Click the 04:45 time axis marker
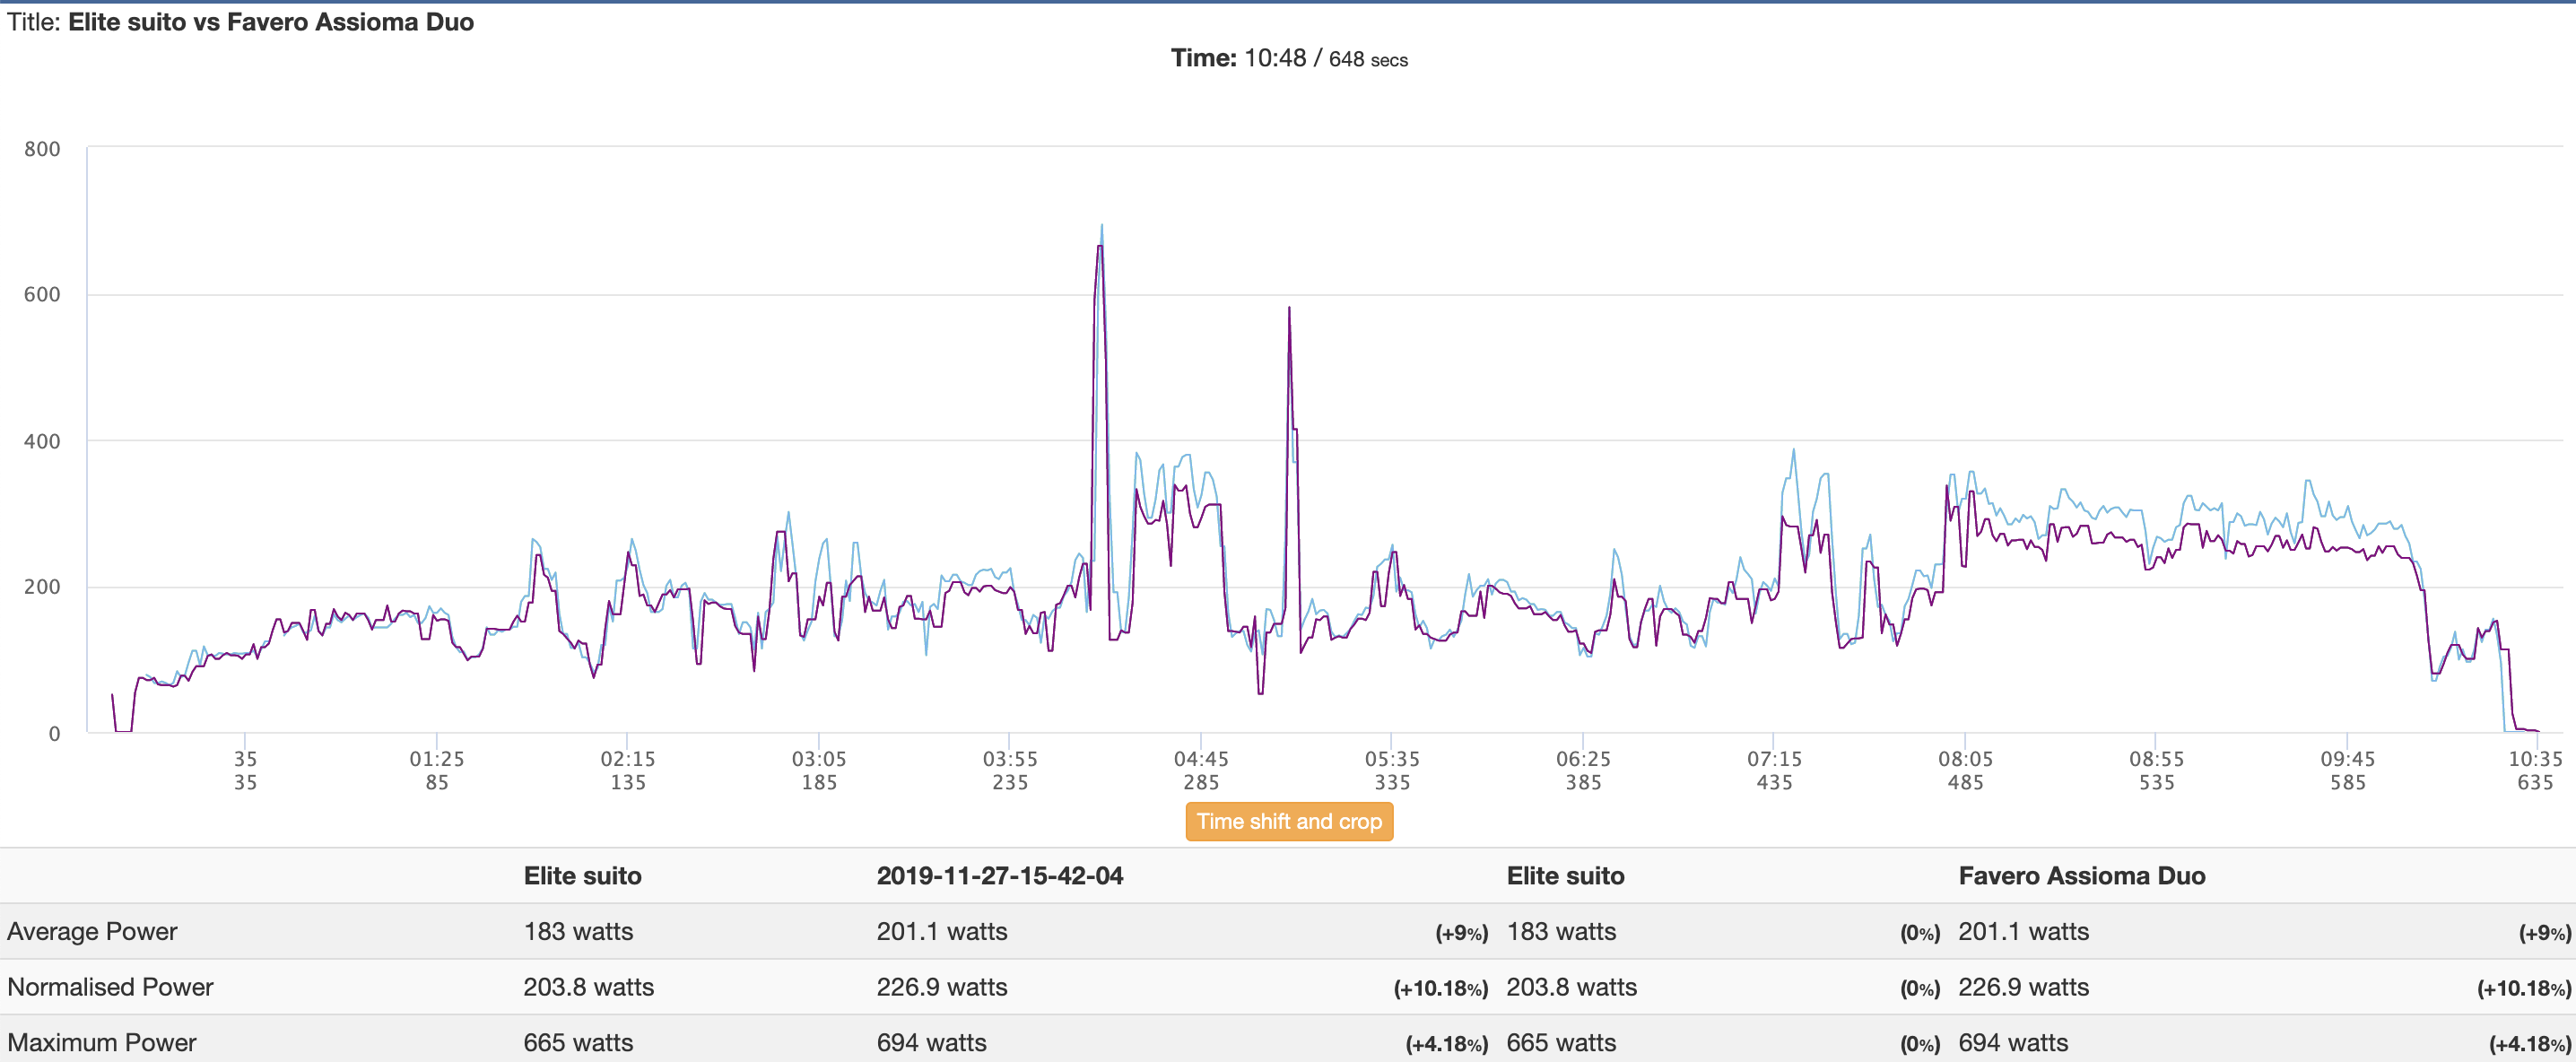This screenshot has width=2576, height=1062. (x=1200, y=759)
